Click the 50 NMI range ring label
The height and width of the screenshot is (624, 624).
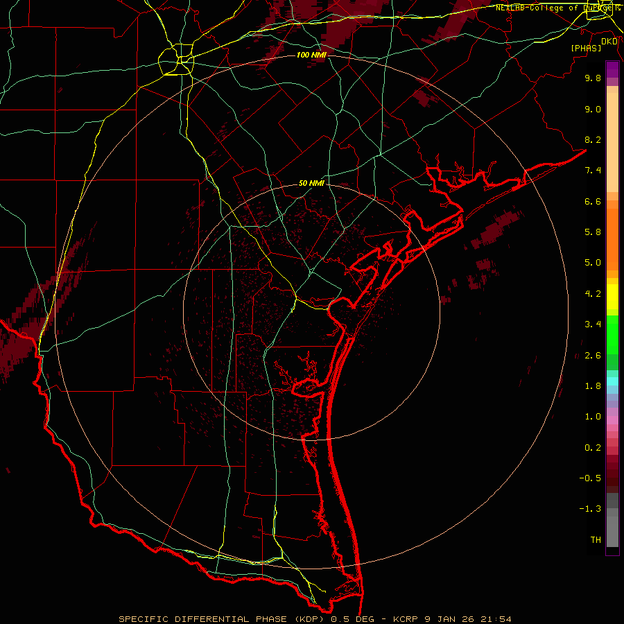click(311, 184)
